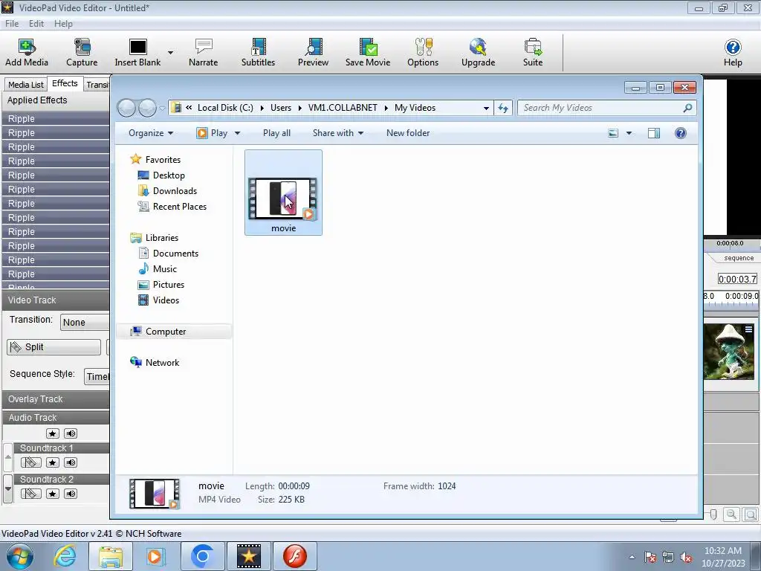This screenshot has height=571, width=761.
Task: Mute Soundtrack 1 speaker toggle
Action: coord(71,462)
